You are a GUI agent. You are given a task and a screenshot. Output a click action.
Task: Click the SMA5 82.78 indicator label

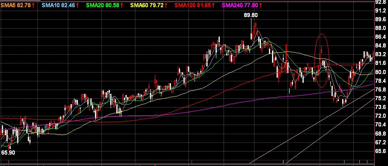[x=17, y=5]
